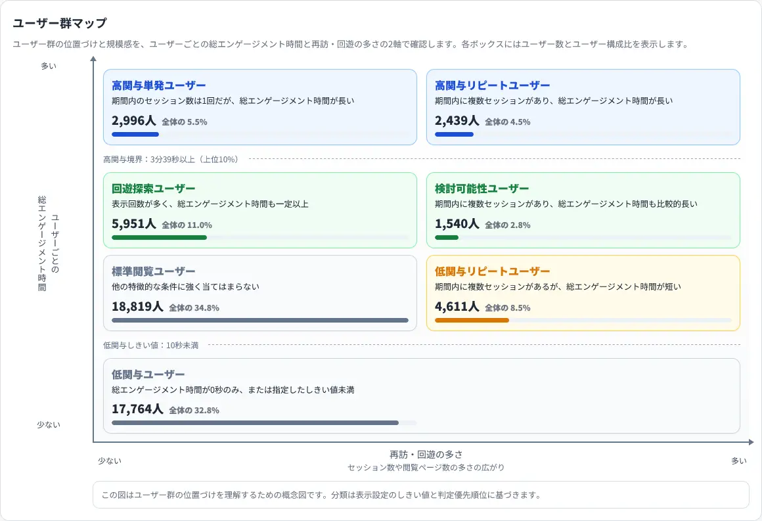The image size is (762, 521).
Task: Click the gray progress bar under 17,764人
Action: pos(255,423)
